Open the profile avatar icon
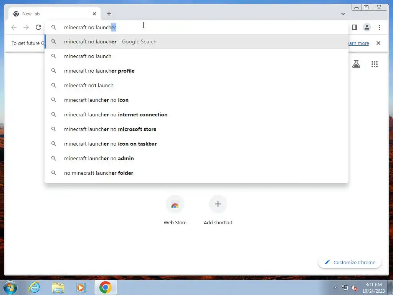The image size is (393, 295). [x=367, y=27]
